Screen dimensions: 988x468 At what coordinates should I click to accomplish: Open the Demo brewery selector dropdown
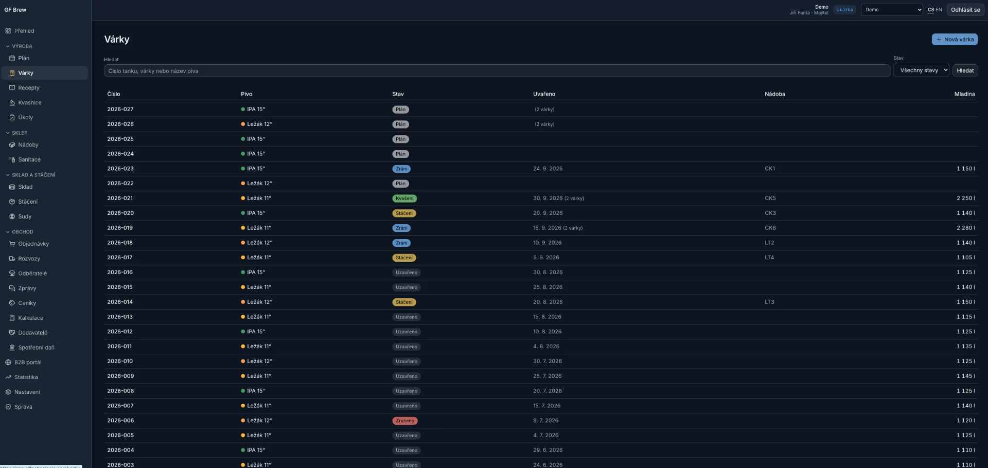[x=892, y=10]
